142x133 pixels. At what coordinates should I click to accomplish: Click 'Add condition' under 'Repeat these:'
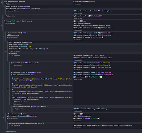tap(15, 56)
